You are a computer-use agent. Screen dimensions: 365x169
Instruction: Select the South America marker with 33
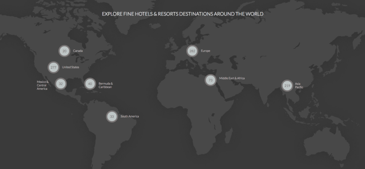(x=112, y=116)
